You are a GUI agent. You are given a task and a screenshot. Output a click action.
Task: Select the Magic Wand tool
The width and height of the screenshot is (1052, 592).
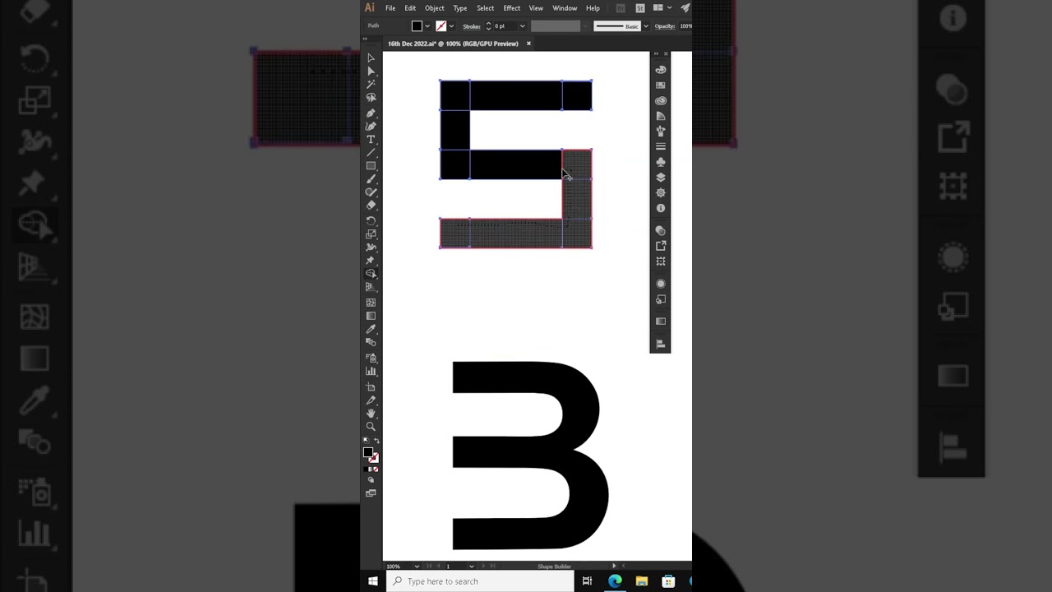click(371, 84)
